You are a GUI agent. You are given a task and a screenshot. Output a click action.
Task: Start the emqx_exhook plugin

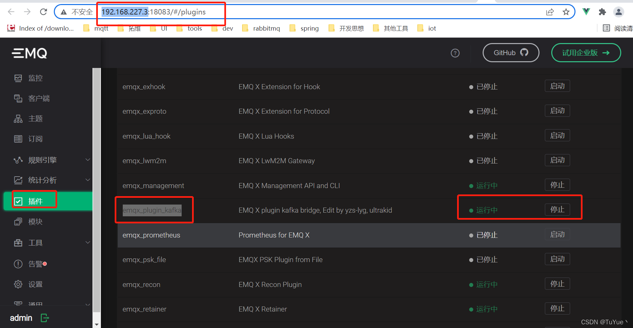point(557,86)
